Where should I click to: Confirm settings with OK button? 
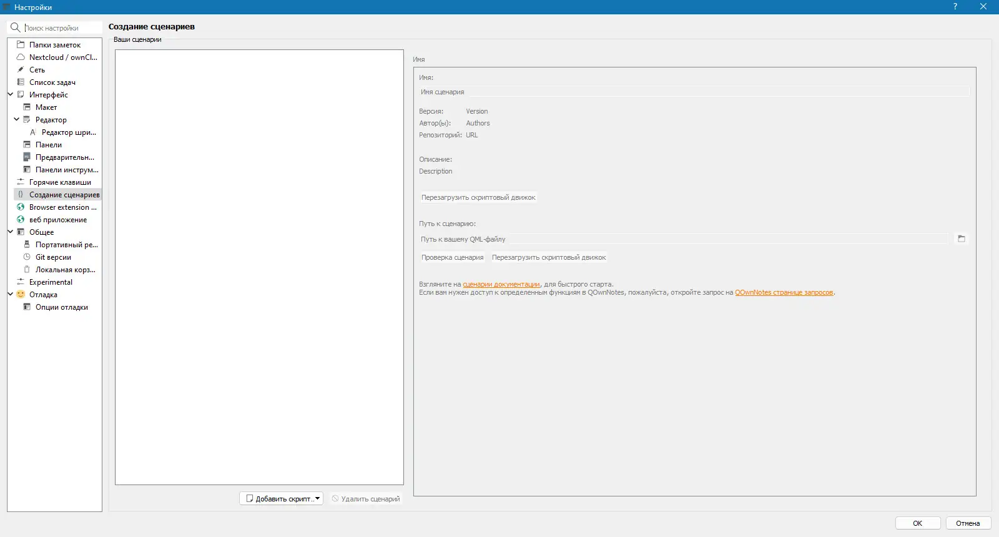[x=918, y=523]
